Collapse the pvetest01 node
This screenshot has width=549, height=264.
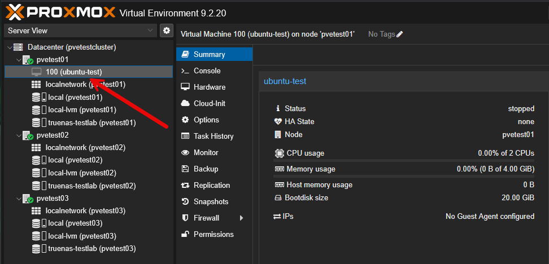point(19,59)
